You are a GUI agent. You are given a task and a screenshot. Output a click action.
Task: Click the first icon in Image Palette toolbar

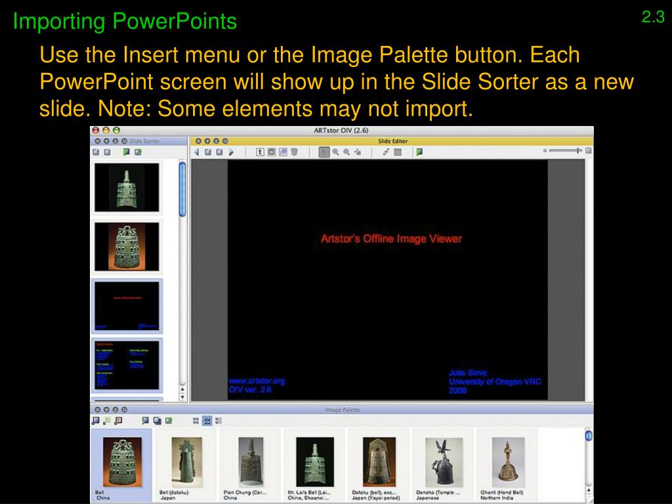[96, 421]
